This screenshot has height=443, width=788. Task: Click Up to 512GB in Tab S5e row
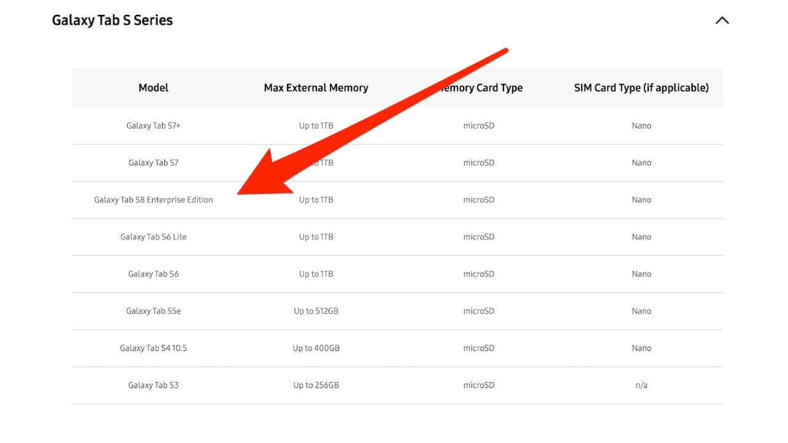pyautogui.click(x=316, y=311)
